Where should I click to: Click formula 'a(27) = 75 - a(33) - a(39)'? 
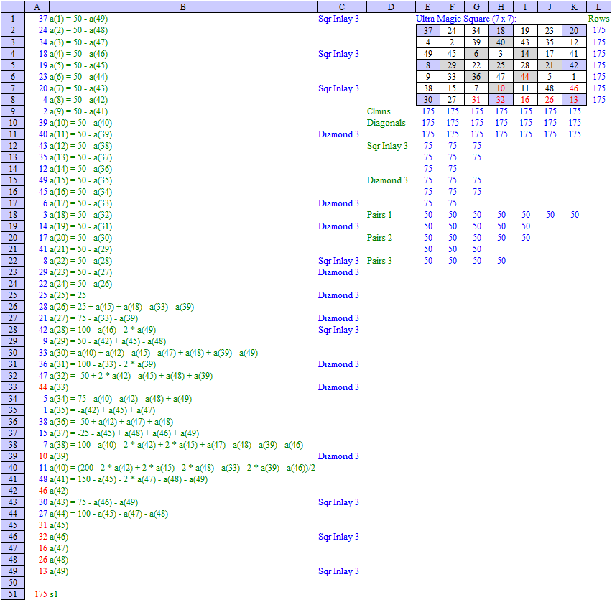[x=93, y=318]
